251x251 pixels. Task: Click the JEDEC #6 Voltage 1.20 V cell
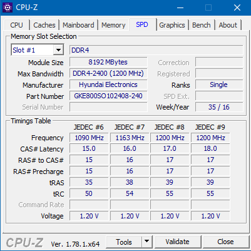coord(89,216)
